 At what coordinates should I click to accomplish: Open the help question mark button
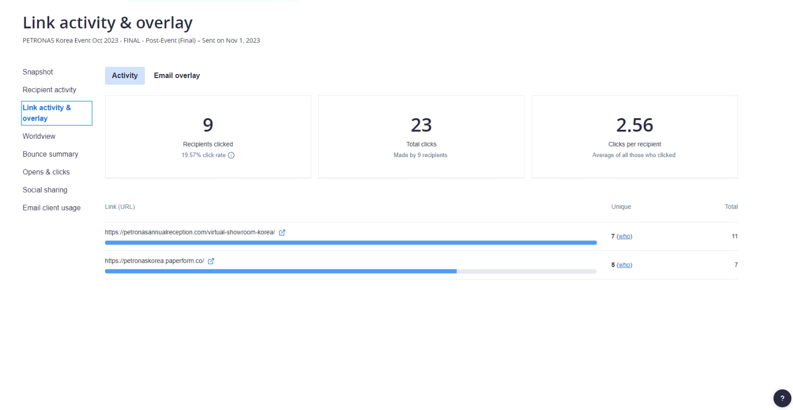782,398
